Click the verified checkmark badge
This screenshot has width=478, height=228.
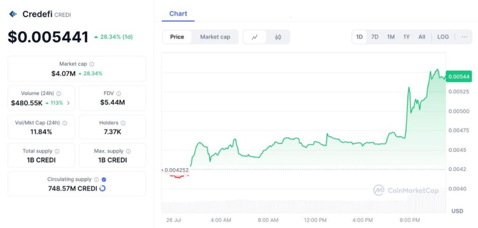tap(104, 180)
